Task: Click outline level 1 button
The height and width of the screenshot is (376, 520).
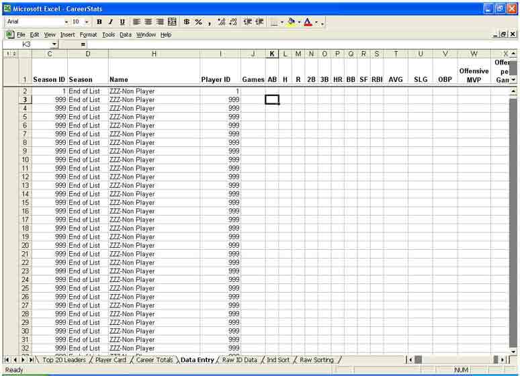Action: pyautogui.click(x=7, y=54)
